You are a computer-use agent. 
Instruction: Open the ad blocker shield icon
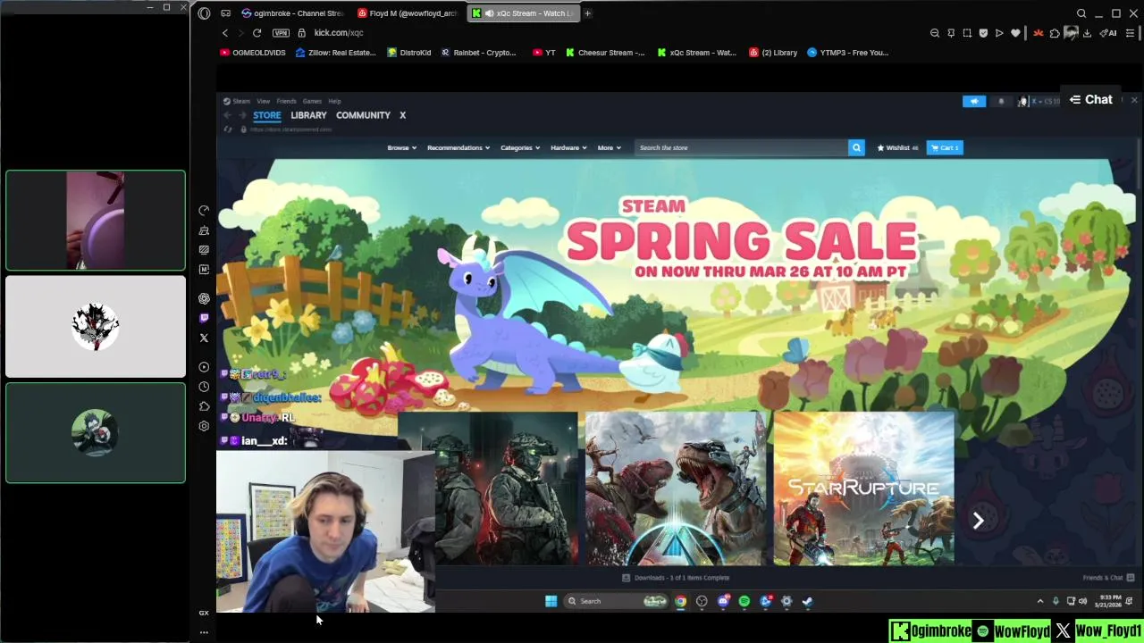(x=983, y=33)
